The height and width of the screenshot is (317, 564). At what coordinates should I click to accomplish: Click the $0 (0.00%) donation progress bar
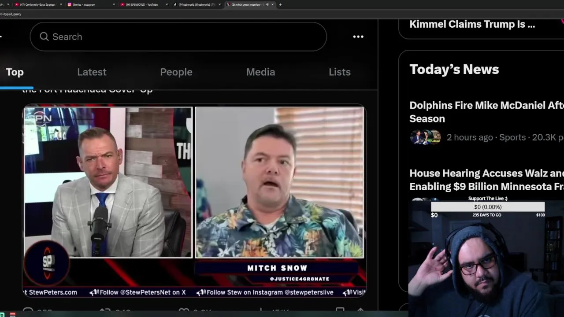tap(488, 207)
